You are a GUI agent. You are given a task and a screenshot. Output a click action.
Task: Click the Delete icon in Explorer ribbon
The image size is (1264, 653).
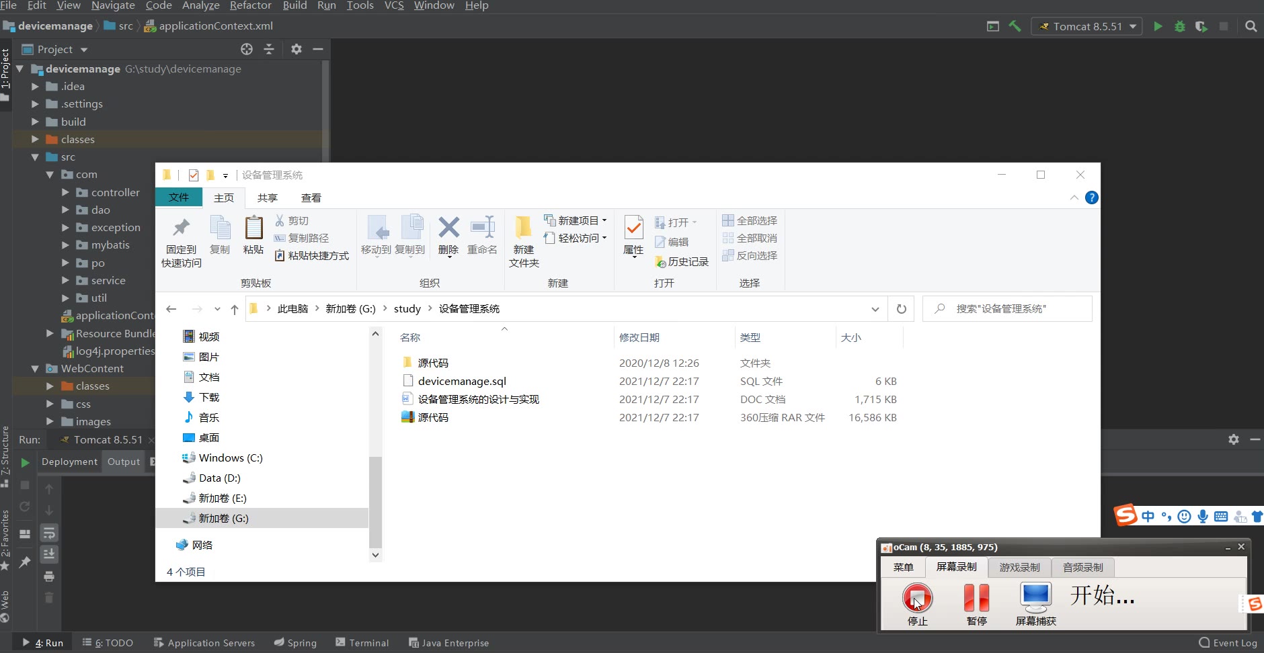[x=448, y=235]
